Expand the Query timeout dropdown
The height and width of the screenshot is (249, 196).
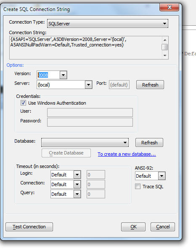77,194
